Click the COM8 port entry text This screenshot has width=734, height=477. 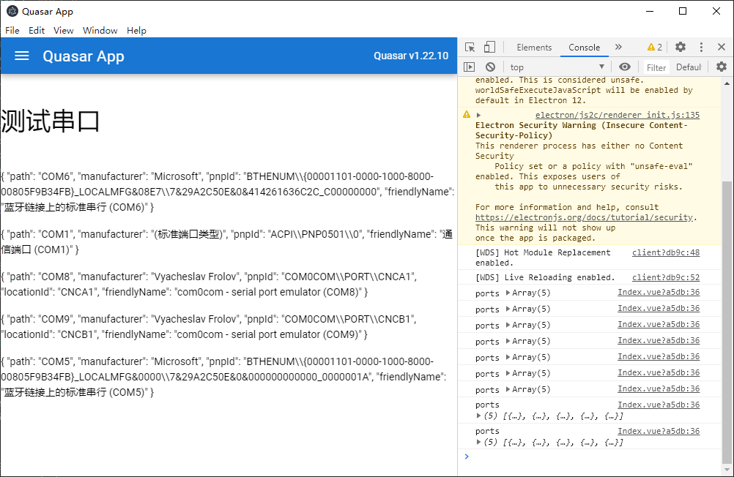(209, 285)
